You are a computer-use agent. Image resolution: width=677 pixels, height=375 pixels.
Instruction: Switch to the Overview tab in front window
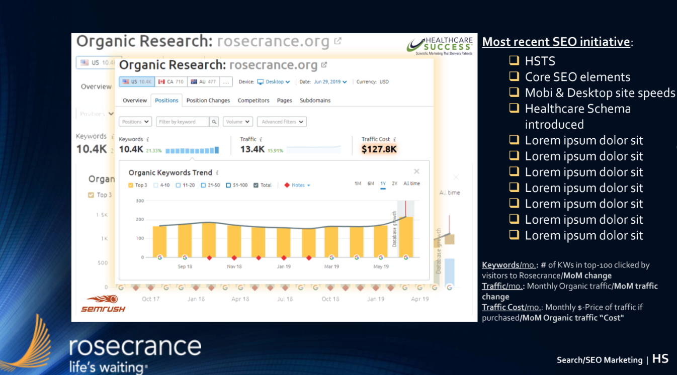tap(135, 101)
